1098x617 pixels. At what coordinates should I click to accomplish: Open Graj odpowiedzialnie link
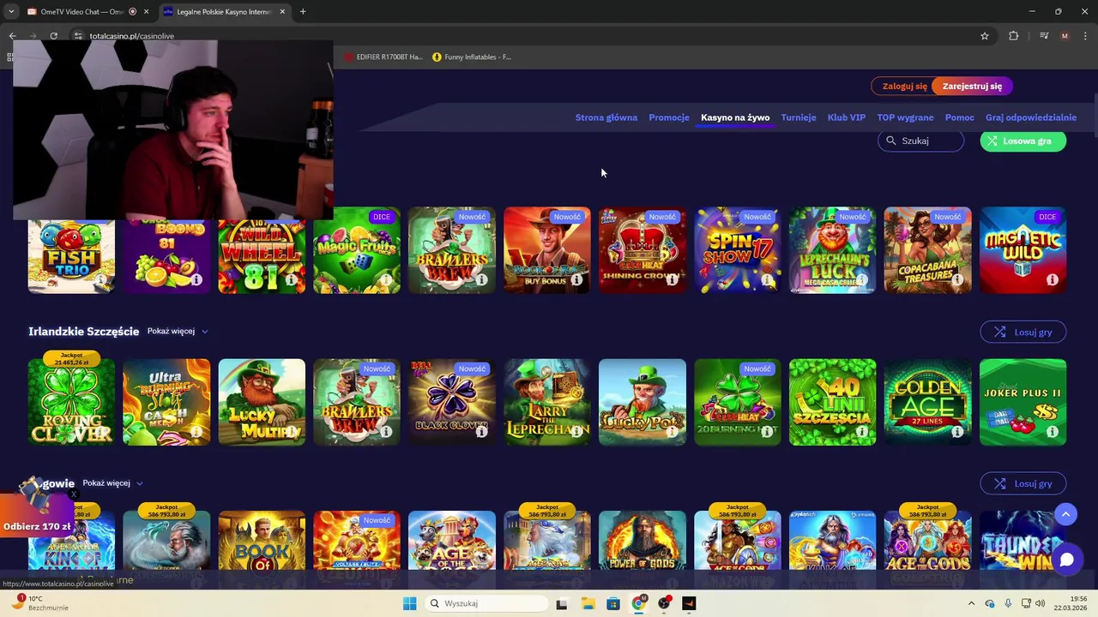click(x=1031, y=117)
